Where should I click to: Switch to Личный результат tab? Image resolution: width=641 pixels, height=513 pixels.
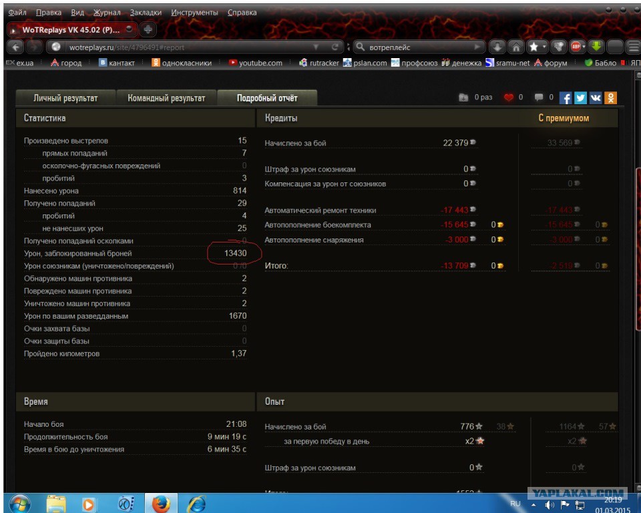coord(65,98)
